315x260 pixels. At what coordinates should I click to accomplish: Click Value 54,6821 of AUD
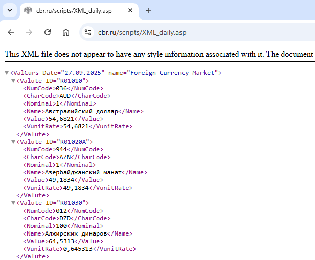[x=61, y=119]
